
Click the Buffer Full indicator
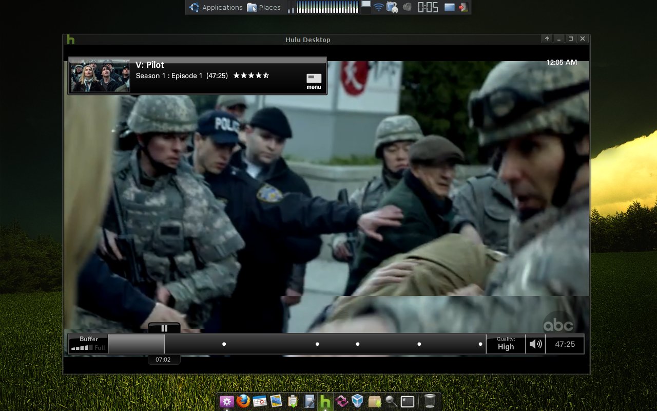(88, 344)
